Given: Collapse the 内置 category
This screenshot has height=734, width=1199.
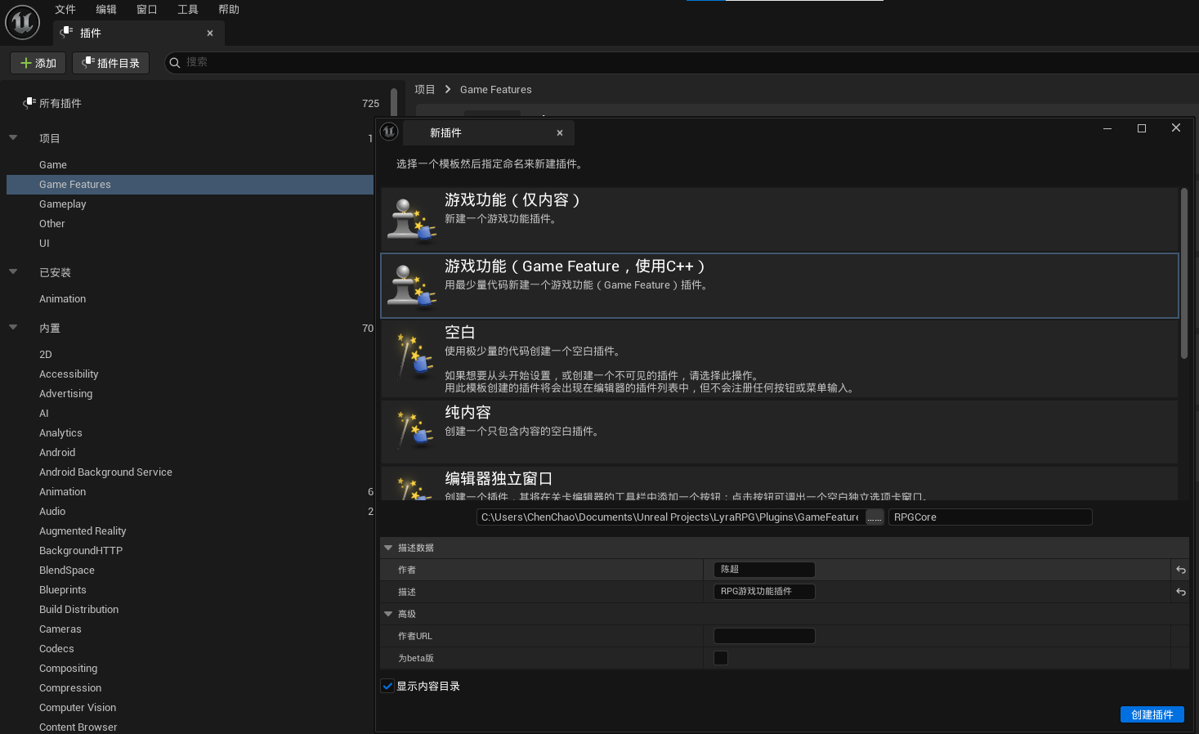Looking at the screenshot, I should (x=13, y=328).
